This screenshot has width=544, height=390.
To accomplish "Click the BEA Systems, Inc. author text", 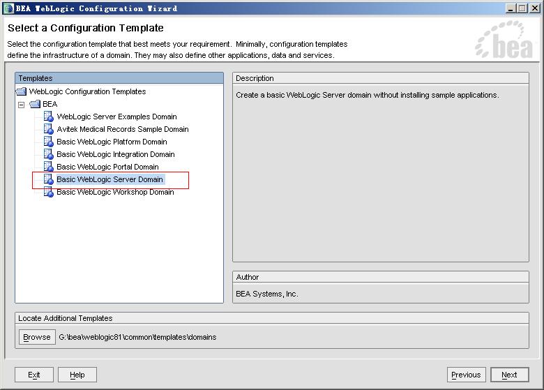I will (267, 294).
